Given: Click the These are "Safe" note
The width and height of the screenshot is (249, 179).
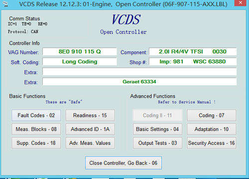Looking at the screenshot, I should point(64,102).
